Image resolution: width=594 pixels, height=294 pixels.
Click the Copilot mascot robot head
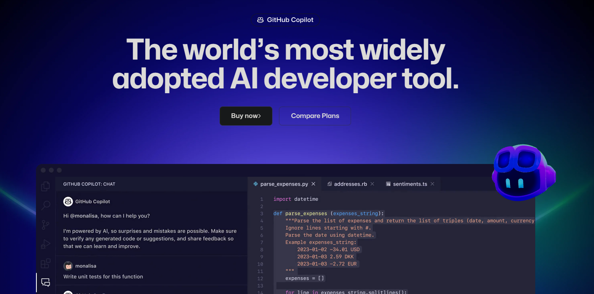(523, 172)
